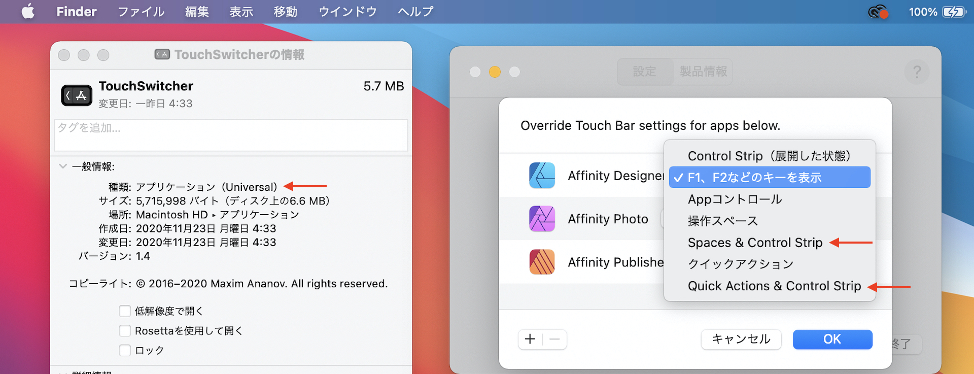
Task: Open the ヘルプ menu
Action: point(415,12)
